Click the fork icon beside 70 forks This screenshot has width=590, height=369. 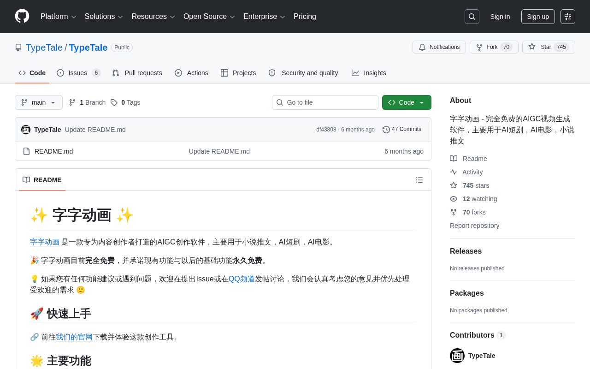tap(454, 212)
